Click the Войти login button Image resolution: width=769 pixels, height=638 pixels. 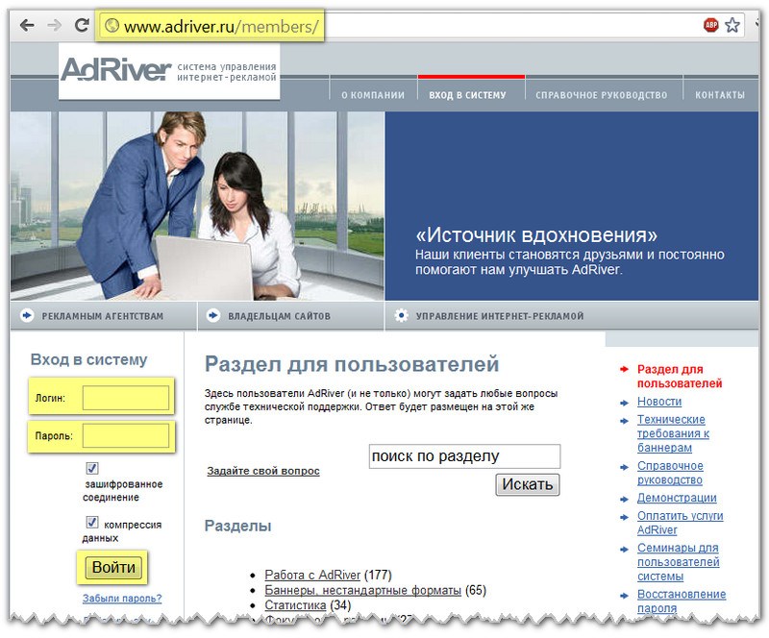113,568
